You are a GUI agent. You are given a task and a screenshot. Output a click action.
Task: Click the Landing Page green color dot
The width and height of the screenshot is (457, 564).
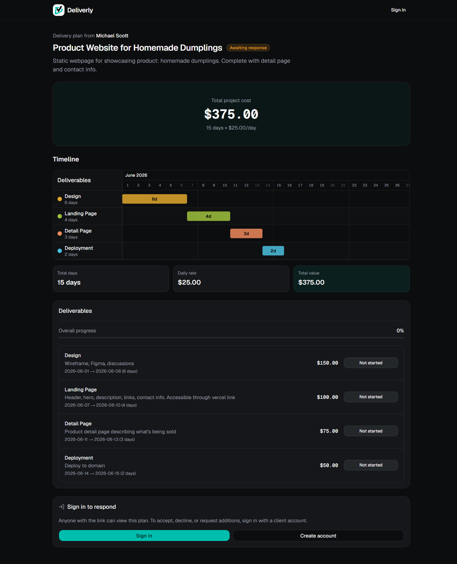[60, 216]
